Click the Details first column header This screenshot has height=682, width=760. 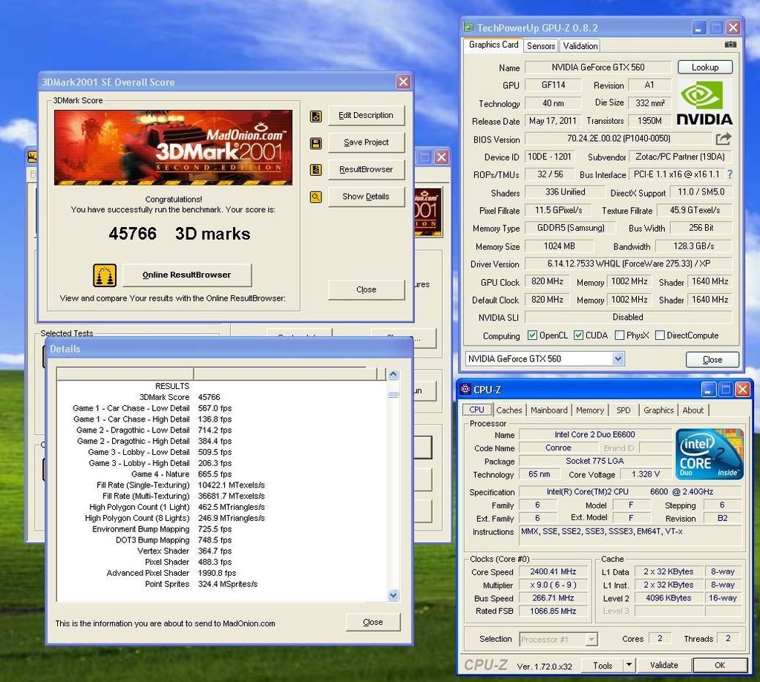125,373
